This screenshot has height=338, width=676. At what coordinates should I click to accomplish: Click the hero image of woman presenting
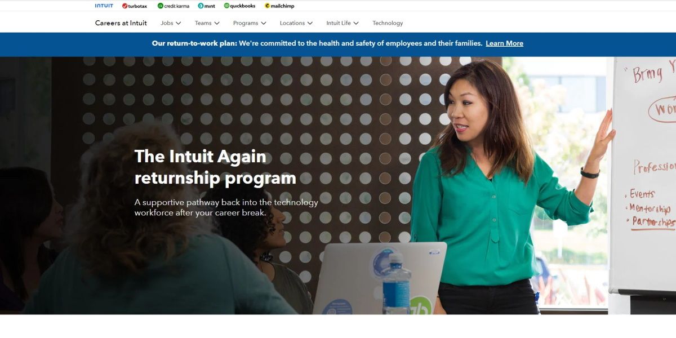click(338, 185)
